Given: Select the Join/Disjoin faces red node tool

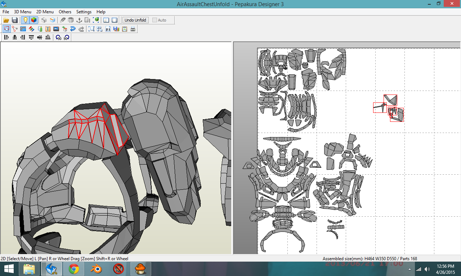Looking at the screenshot, I should pos(15,29).
